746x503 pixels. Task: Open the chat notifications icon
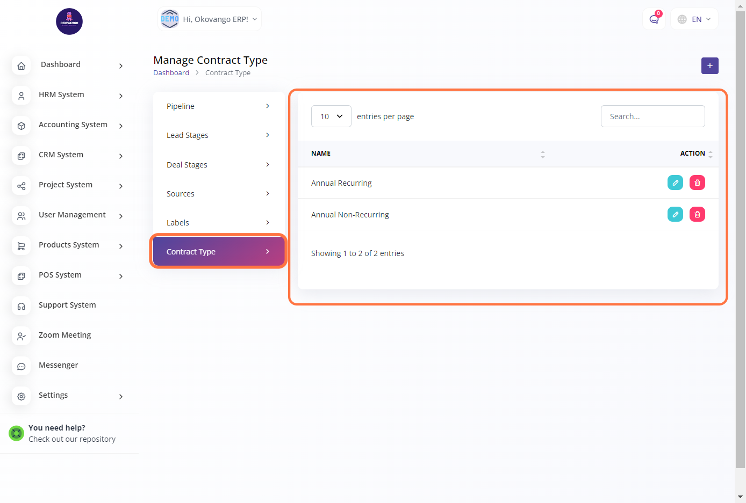click(654, 19)
